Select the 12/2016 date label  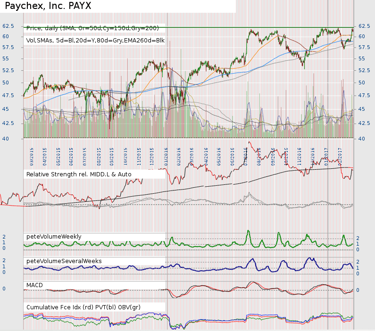point(313,157)
